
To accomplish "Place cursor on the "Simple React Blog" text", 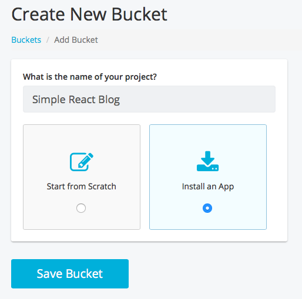I will [x=76, y=100].
